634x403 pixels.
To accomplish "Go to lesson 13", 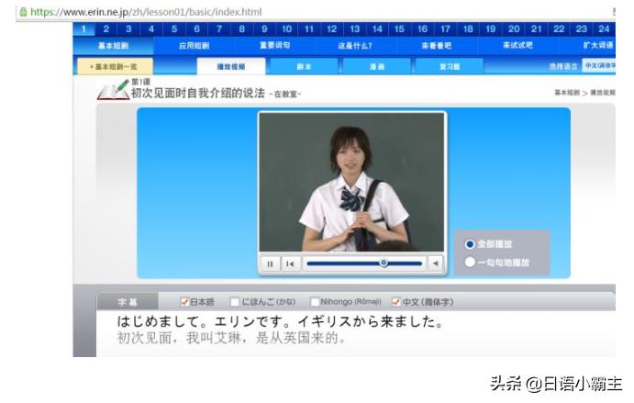I will 354,29.
